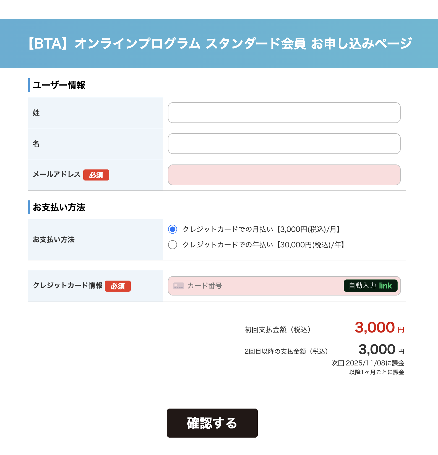Click the 必須 badge beside クレジットカード情報
This screenshot has height=455, width=438.
coord(118,286)
